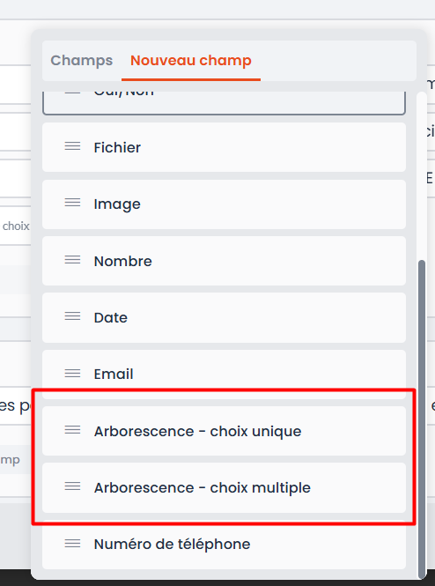
Task: Choose Arborescence - choix unique field
Action: click(x=224, y=431)
